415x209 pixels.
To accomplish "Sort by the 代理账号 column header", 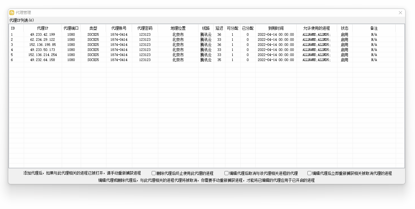I will tap(119, 28).
